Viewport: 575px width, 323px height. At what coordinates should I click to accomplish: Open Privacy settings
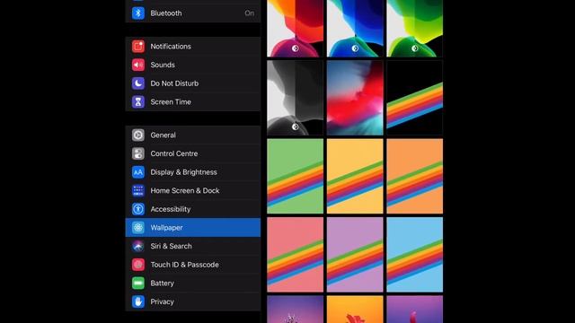[x=193, y=301]
